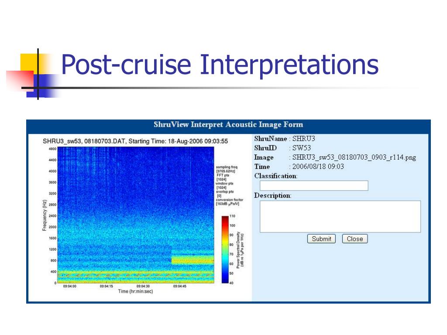Click the 'sampling freq' parameter text

(227, 167)
